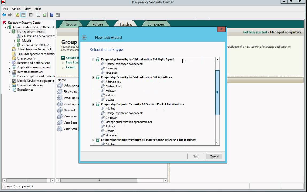Viewport: 307px width, 192px height.
Task: Click the blue Back arrow in toolbar
Action: coord(4,15)
